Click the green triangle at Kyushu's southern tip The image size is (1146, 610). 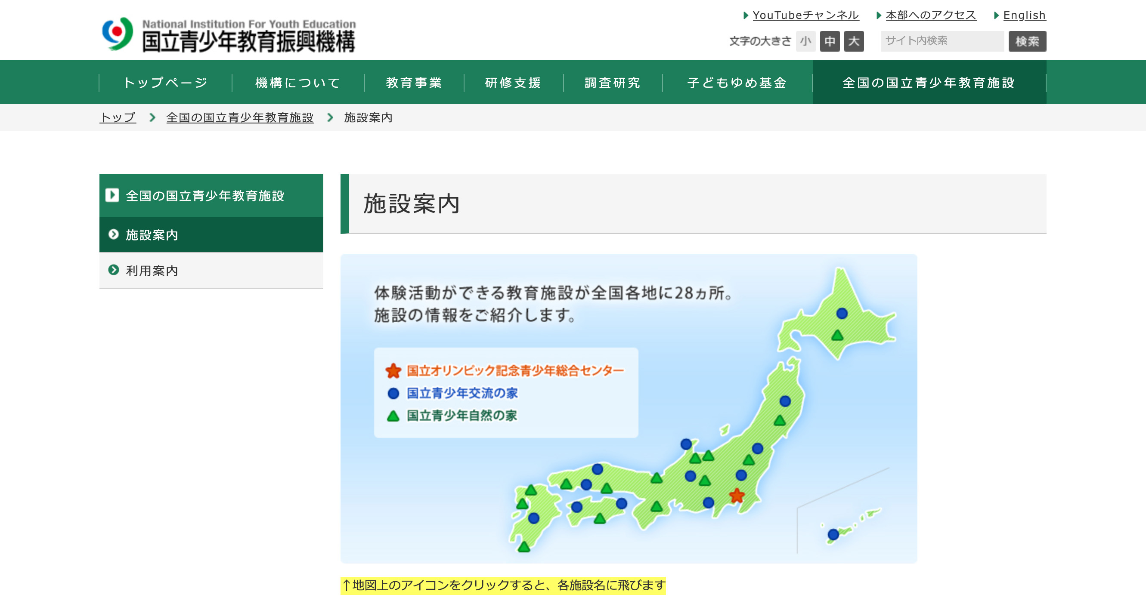click(x=524, y=546)
